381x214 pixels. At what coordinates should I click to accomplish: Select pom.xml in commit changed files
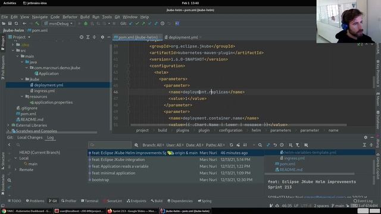[x=285, y=164]
